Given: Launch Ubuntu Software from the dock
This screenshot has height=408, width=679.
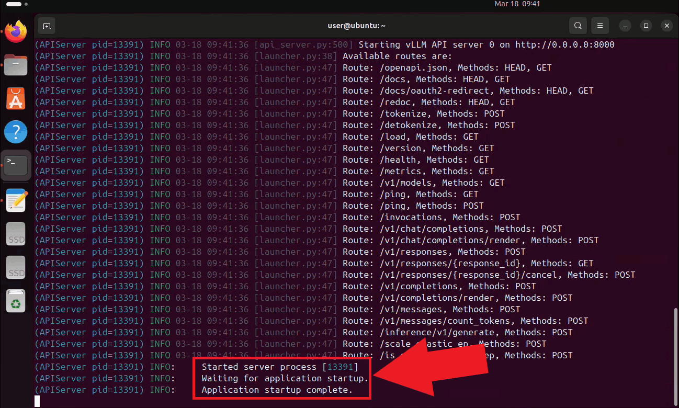Looking at the screenshot, I should (x=15, y=98).
